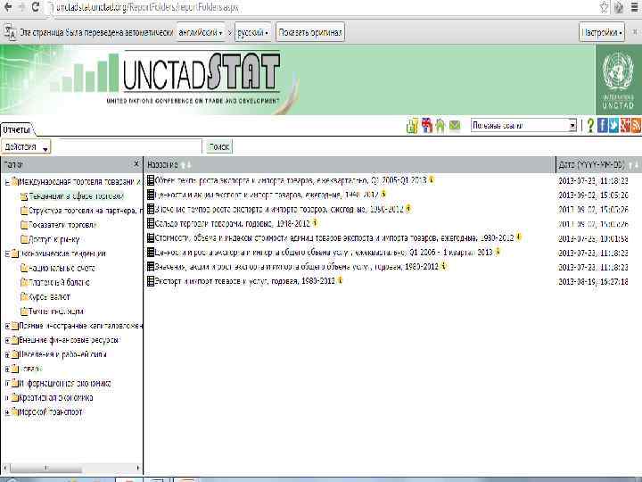Click table icon of last report dated 2013-08-19

(x=151, y=281)
